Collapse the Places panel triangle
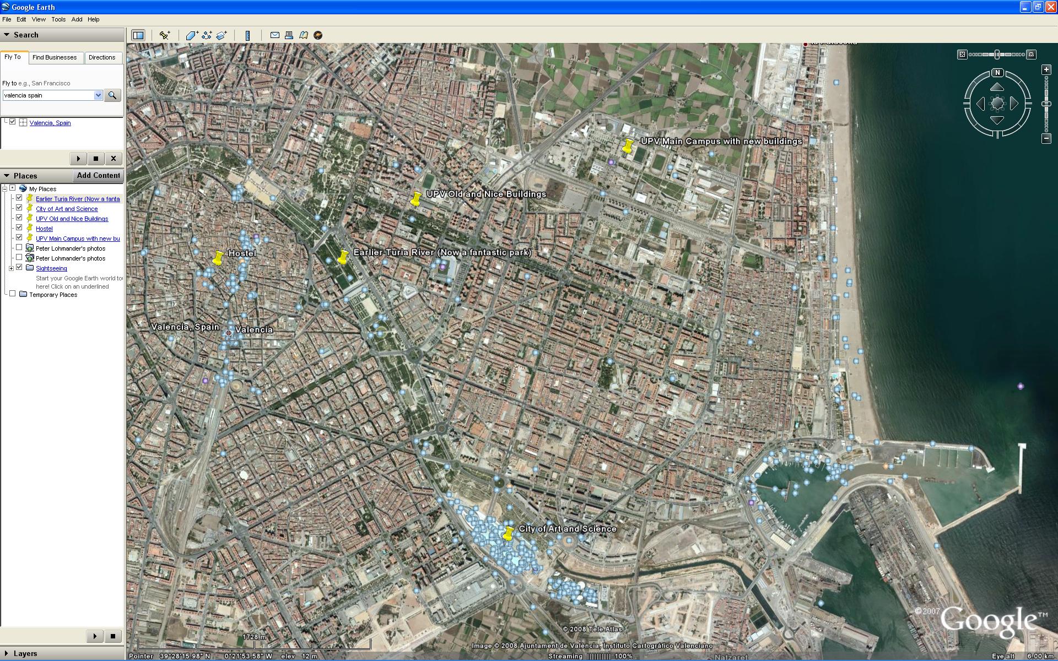The height and width of the screenshot is (661, 1058). [x=7, y=176]
